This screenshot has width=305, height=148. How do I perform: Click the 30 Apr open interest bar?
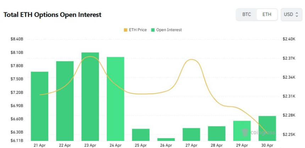tap(267, 128)
